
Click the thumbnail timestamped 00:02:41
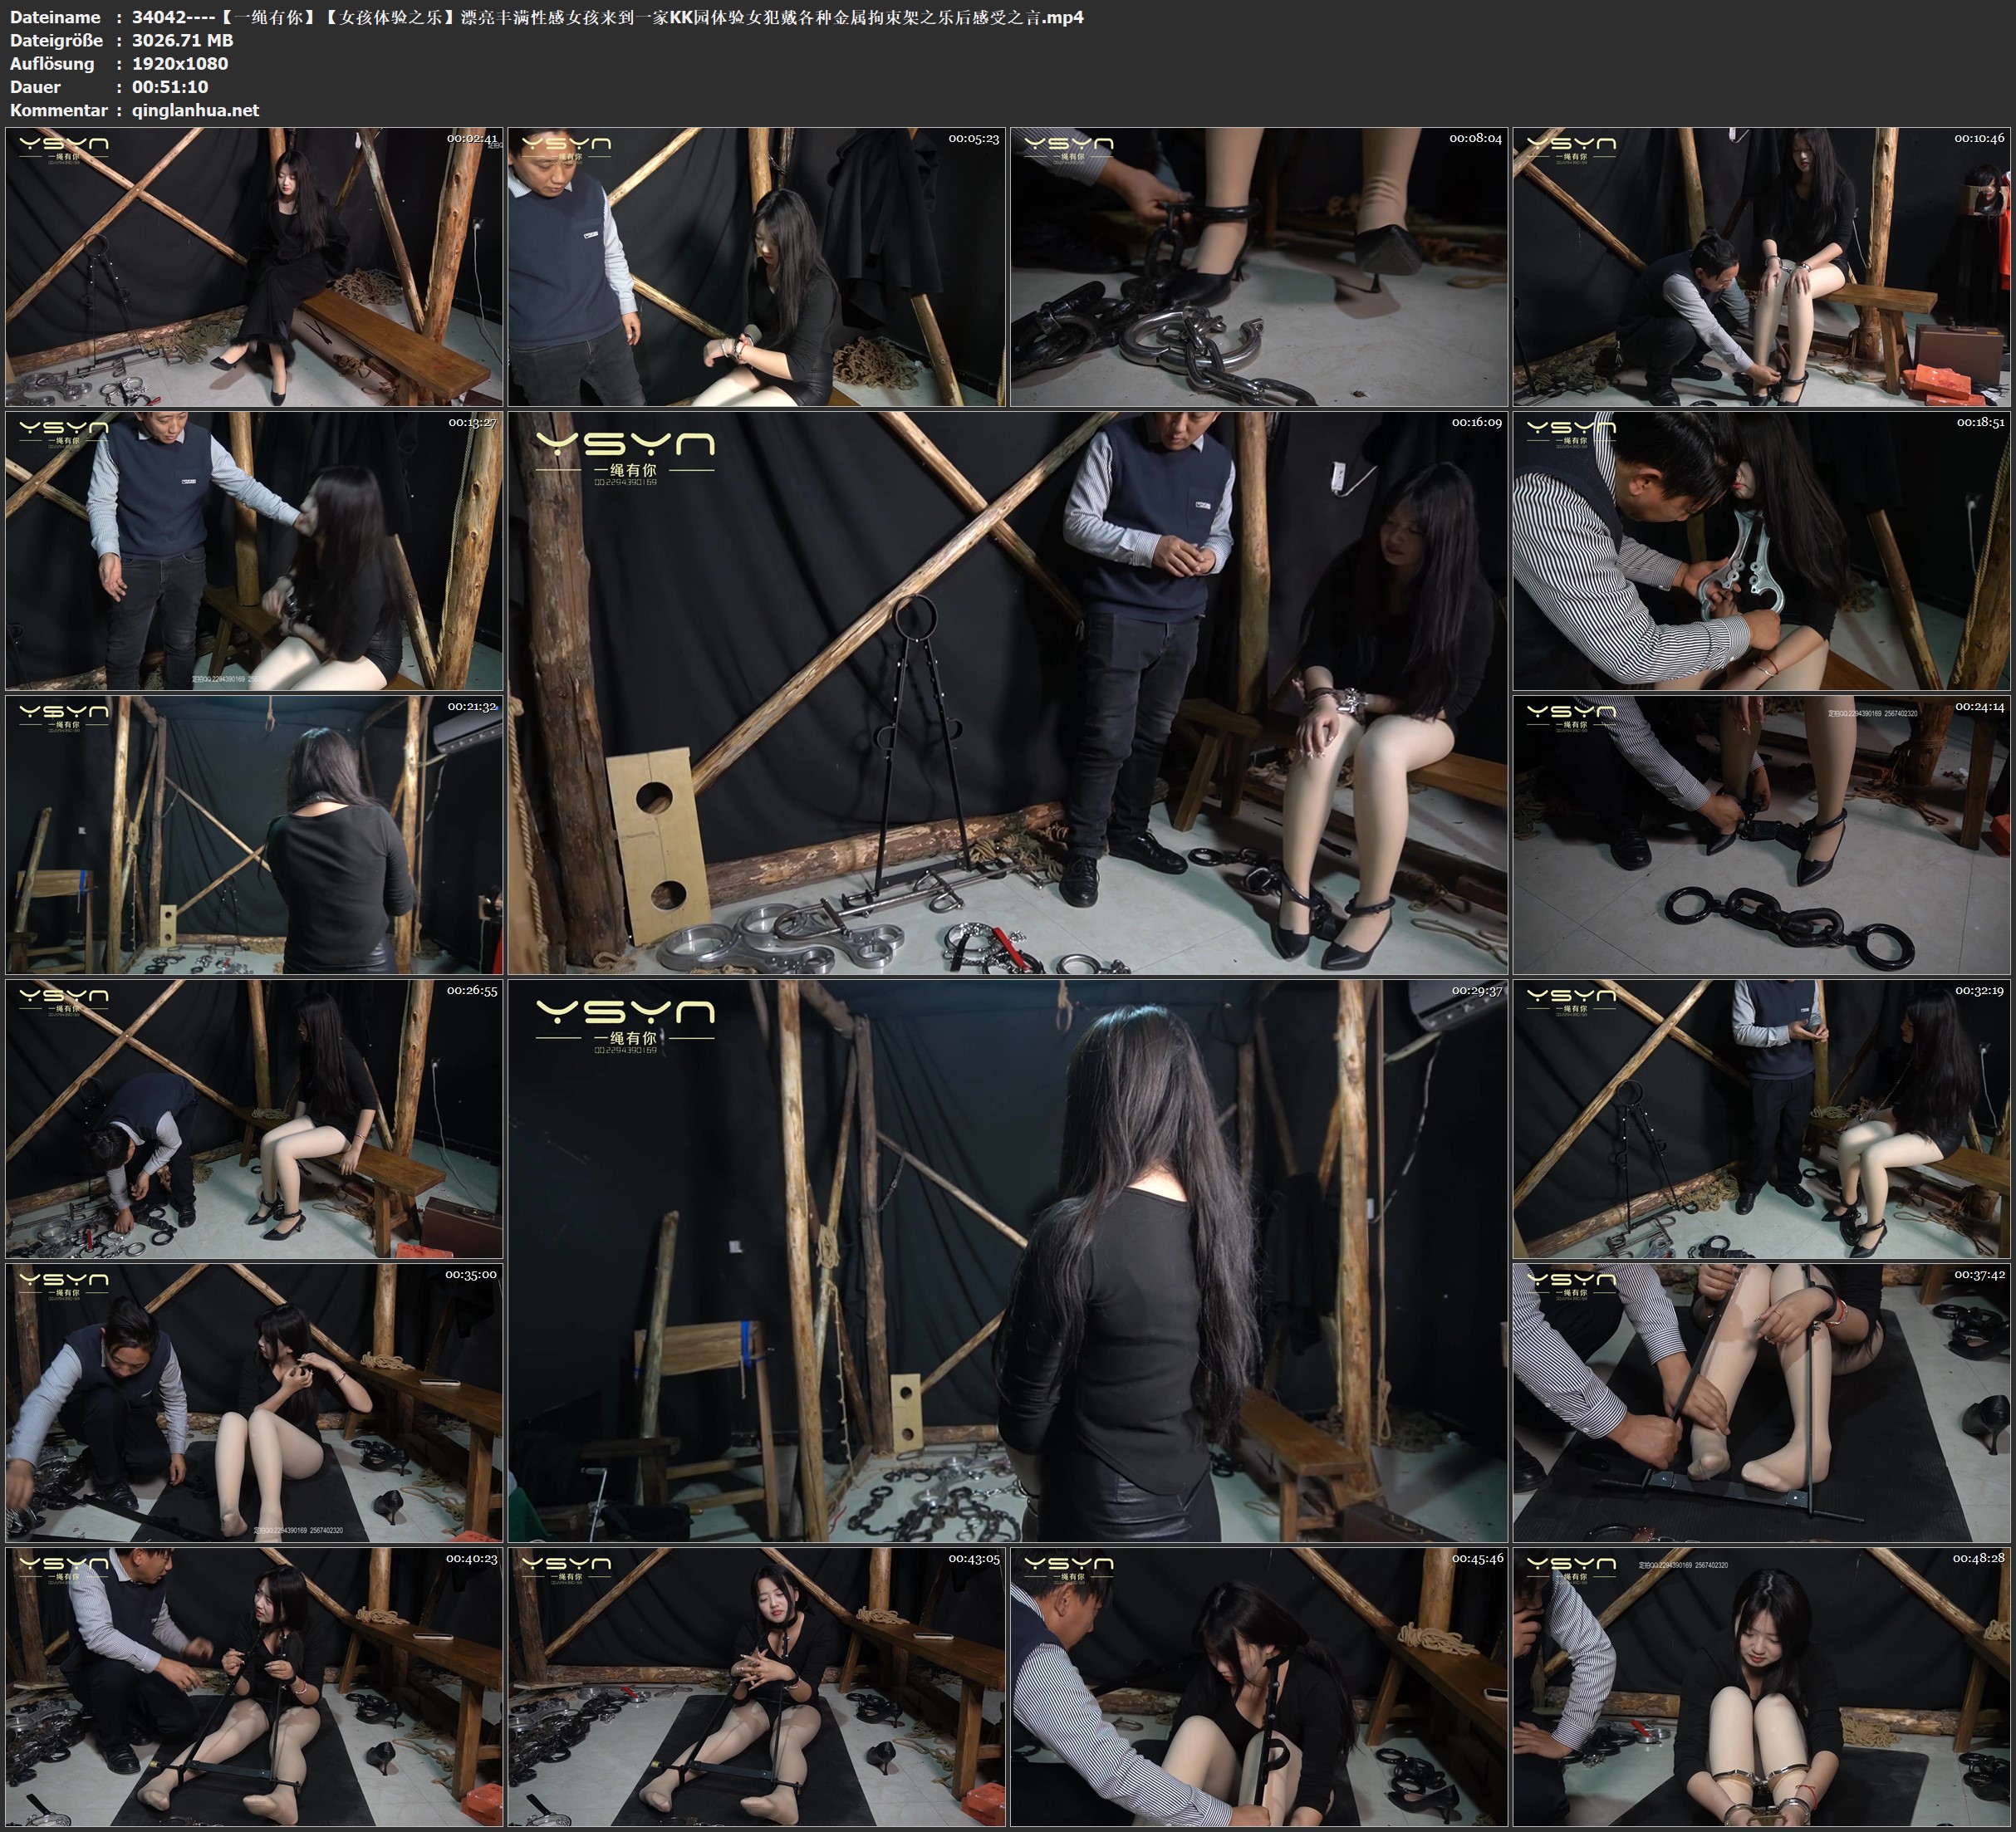point(254,266)
